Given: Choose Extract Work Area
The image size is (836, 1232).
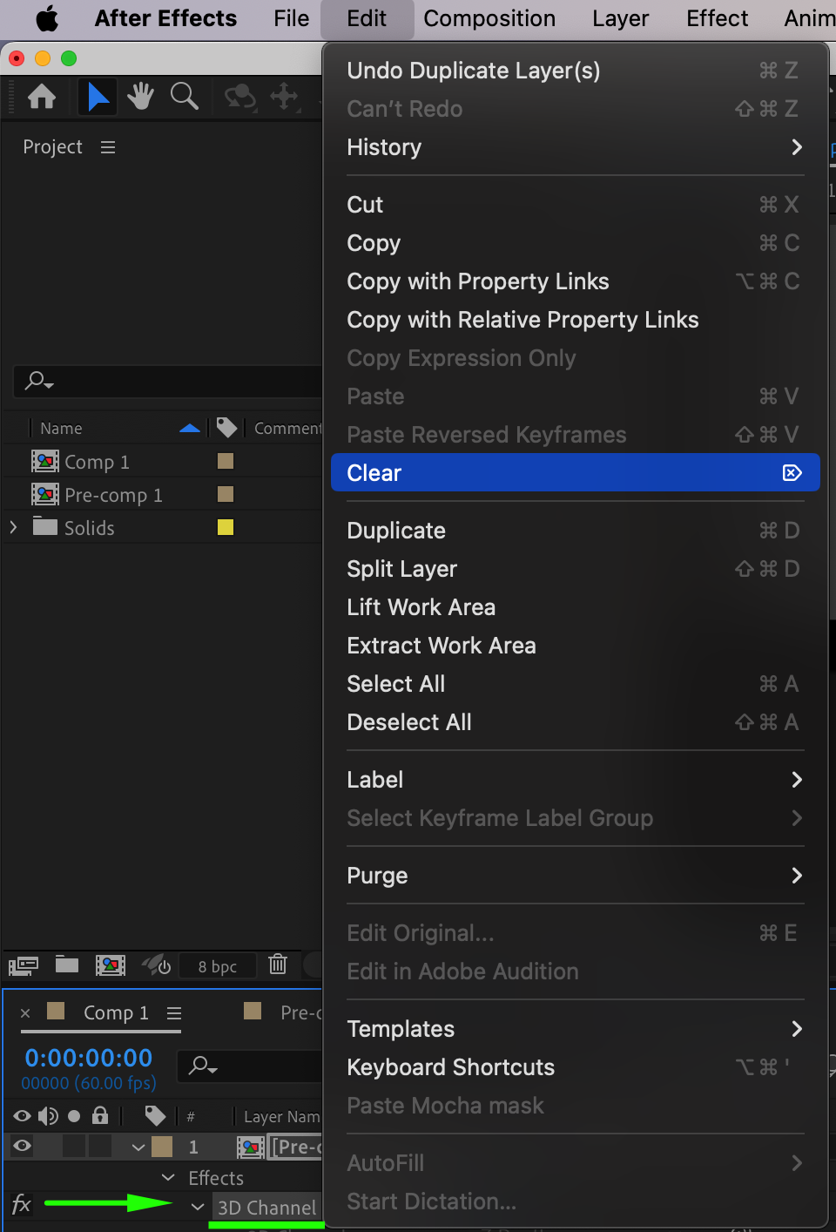Looking at the screenshot, I should (x=575, y=646).
